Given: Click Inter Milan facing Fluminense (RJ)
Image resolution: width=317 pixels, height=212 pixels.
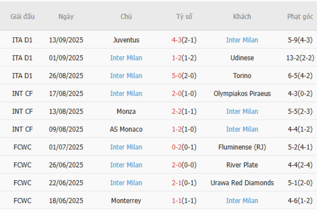Looking at the screenshot, I should pyautogui.click(x=126, y=147).
